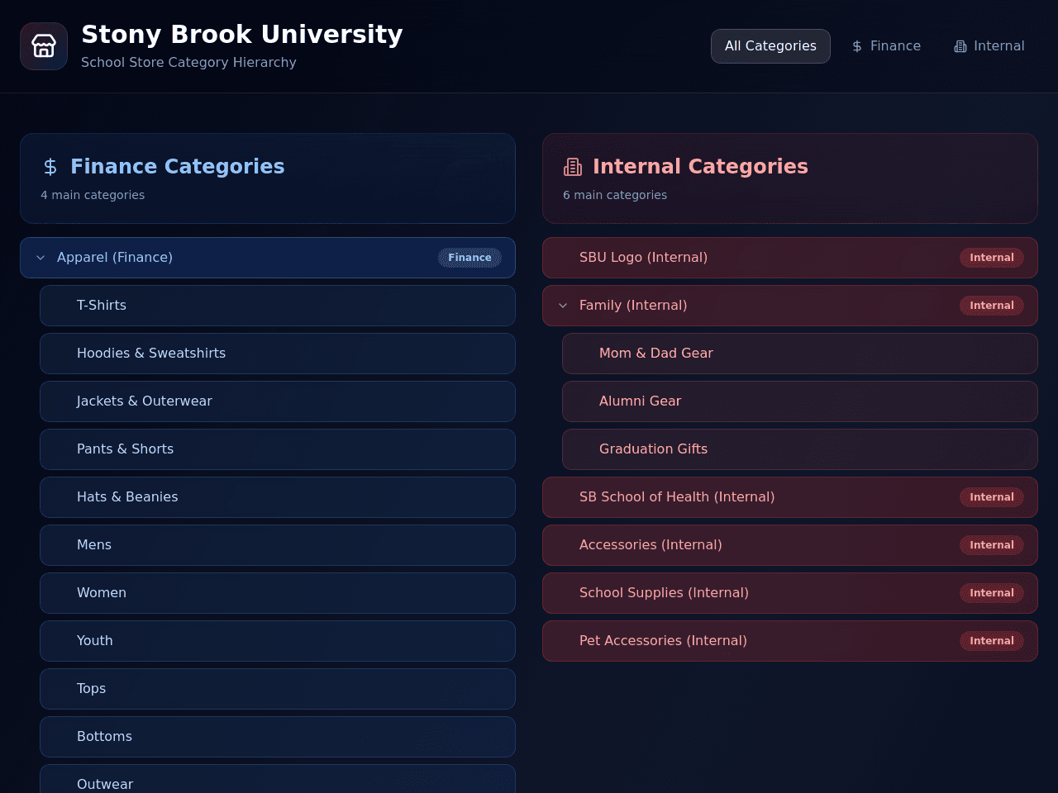Select the Tops subcategory
1058x793 pixels.
coord(278,689)
